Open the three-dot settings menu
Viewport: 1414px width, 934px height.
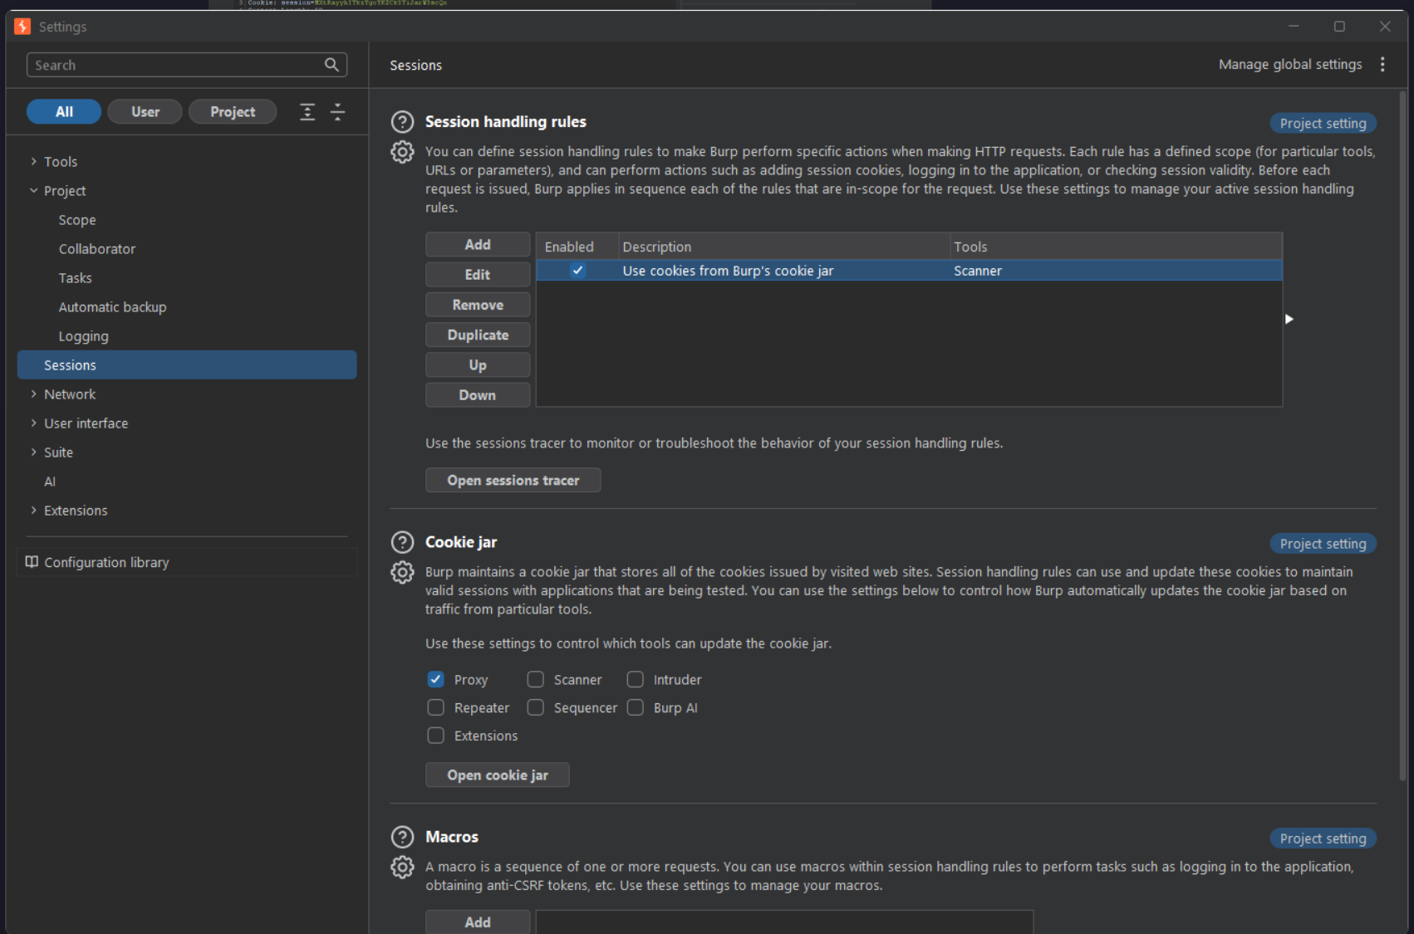pyautogui.click(x=1382, y=65)
